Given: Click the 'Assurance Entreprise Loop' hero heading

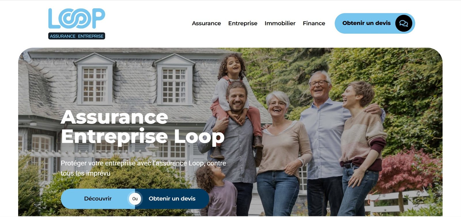Looking at the screenshot, I should tap(142, 126).
